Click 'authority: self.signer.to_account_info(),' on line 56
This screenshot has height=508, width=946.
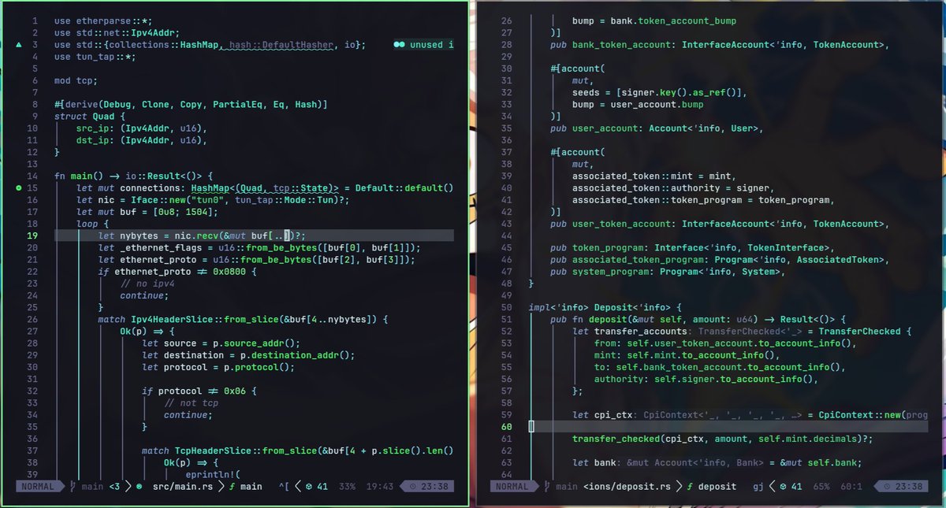pos(706,379)
